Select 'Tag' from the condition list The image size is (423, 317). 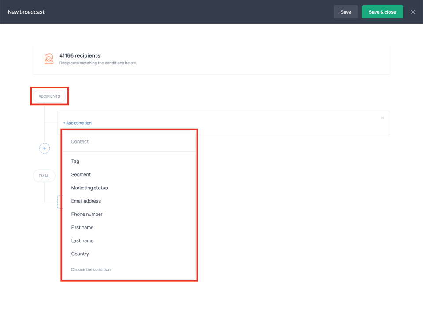tap(75, 161)
